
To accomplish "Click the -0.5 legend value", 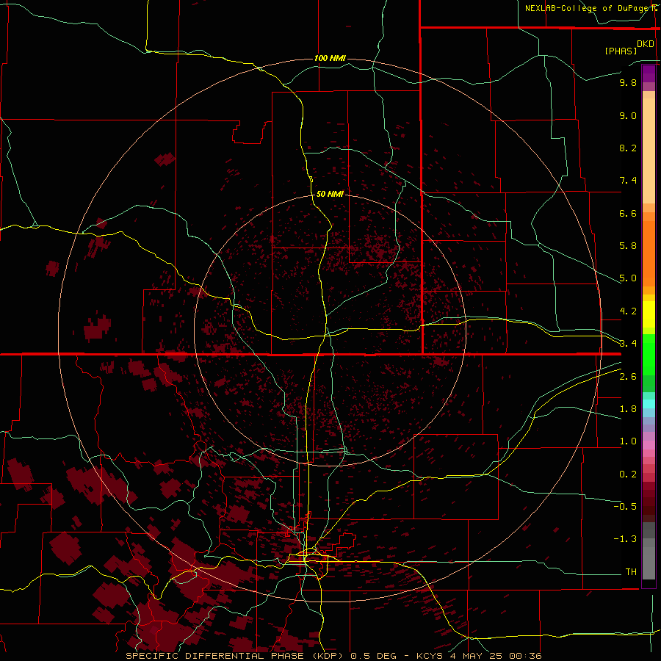I will pyautogui.click(x=625, y=507).
